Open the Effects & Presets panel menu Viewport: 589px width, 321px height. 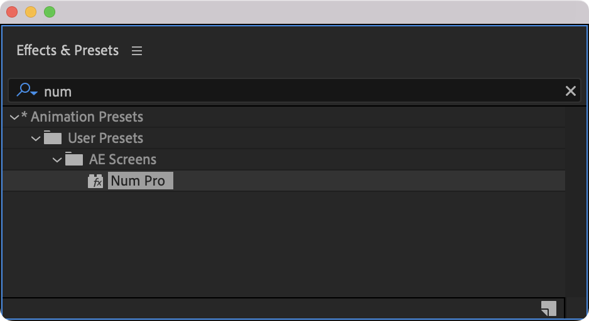[137, 51]
